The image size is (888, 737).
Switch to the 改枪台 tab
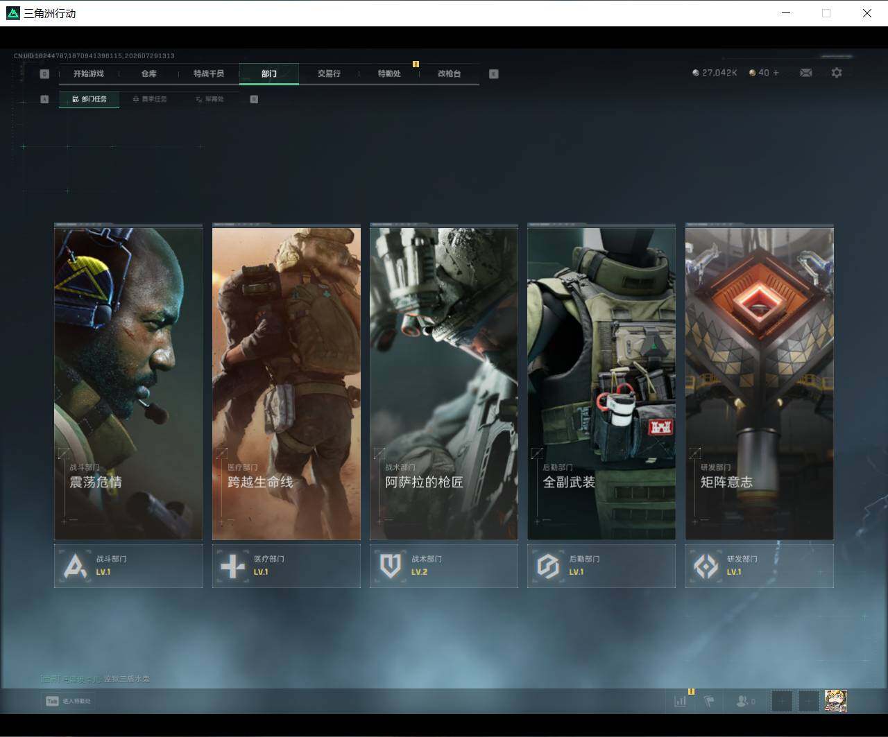coord(450,73)
